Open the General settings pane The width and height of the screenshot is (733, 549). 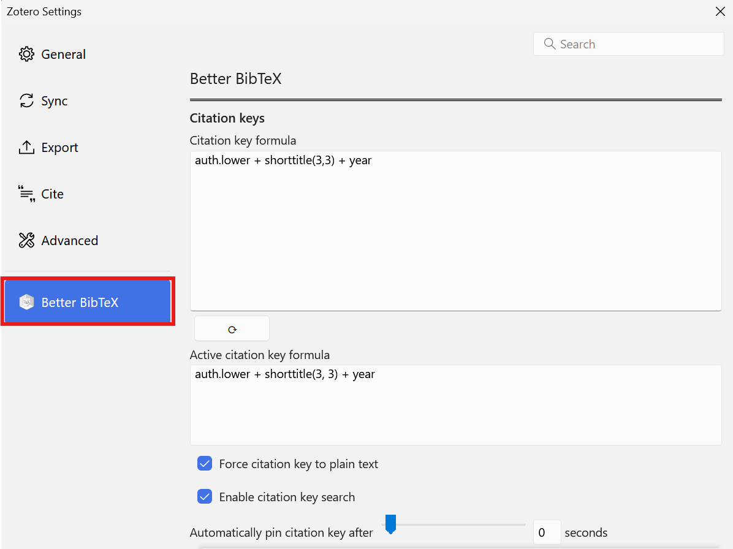63,54
